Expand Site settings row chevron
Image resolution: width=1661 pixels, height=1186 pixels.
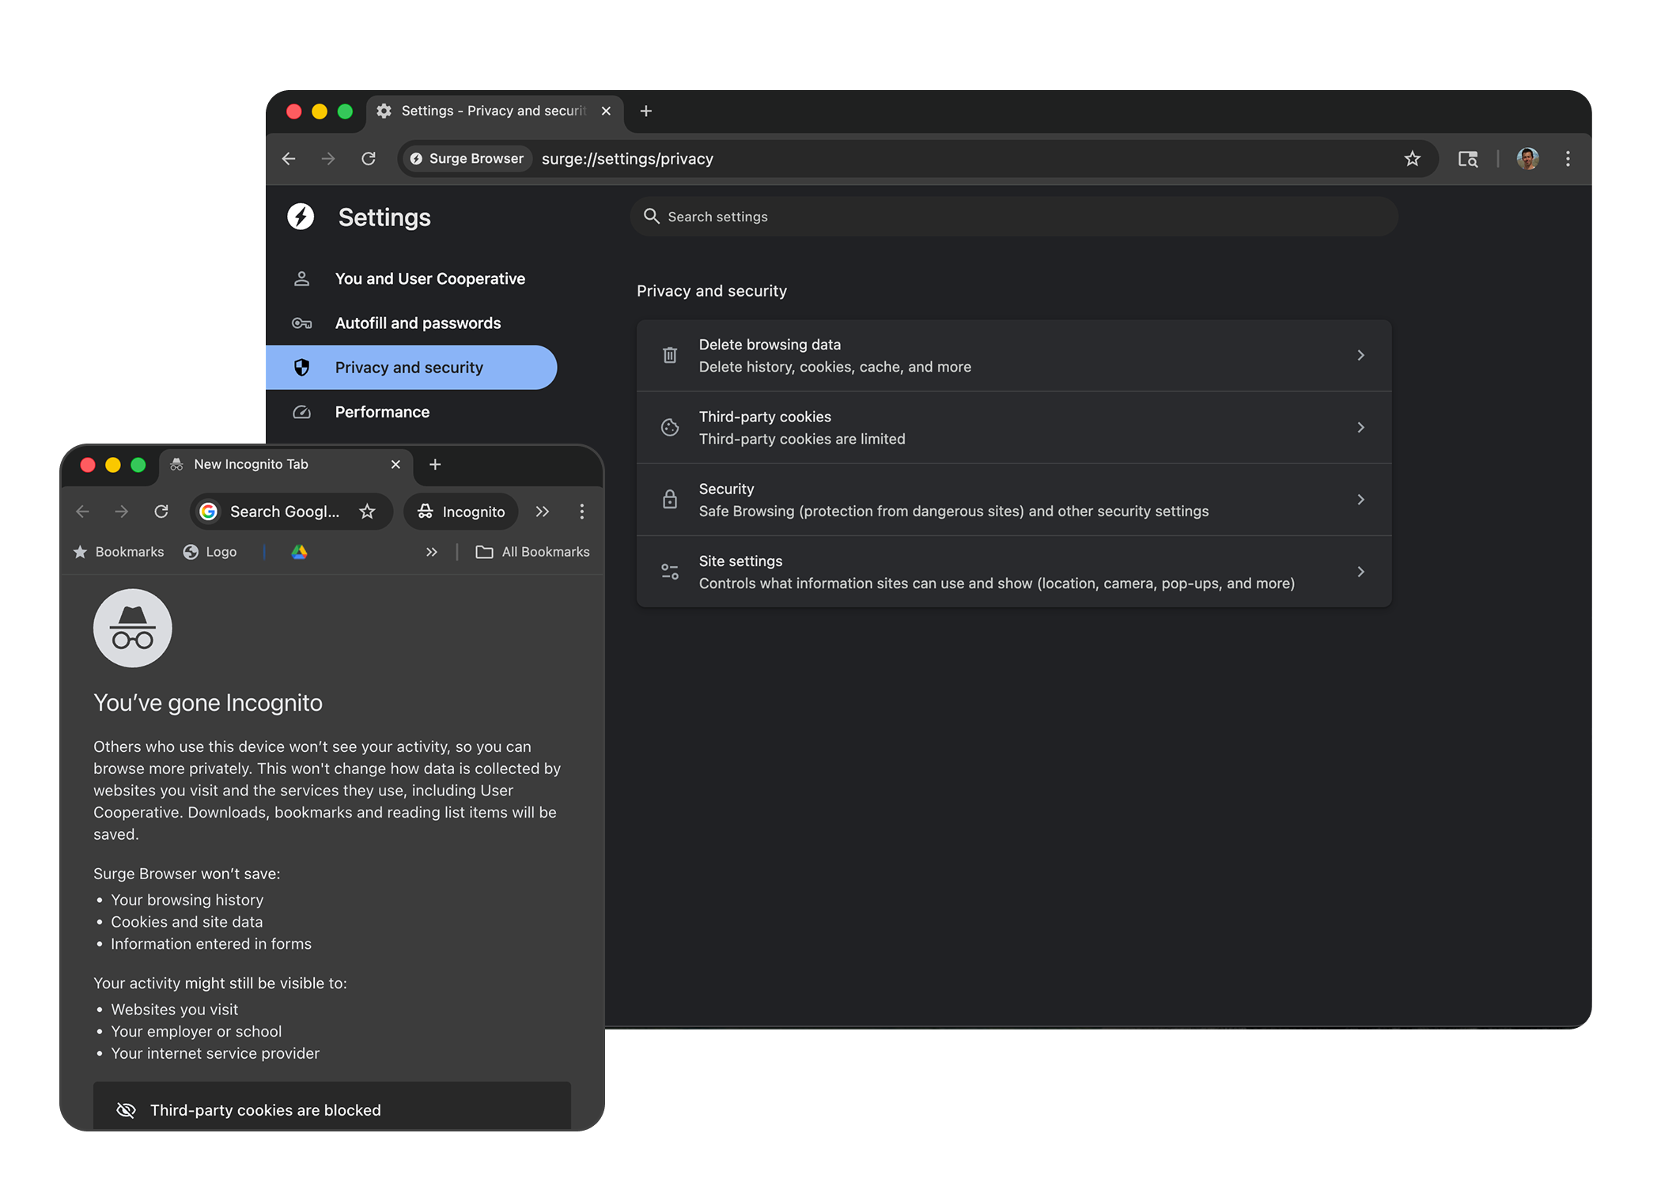[1360, 572]
